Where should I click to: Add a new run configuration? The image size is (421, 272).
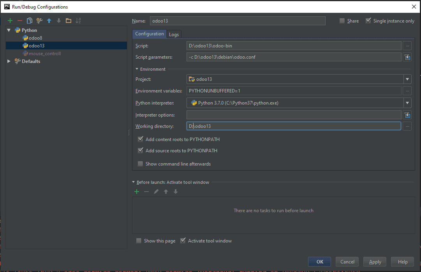tap(10, 20)
